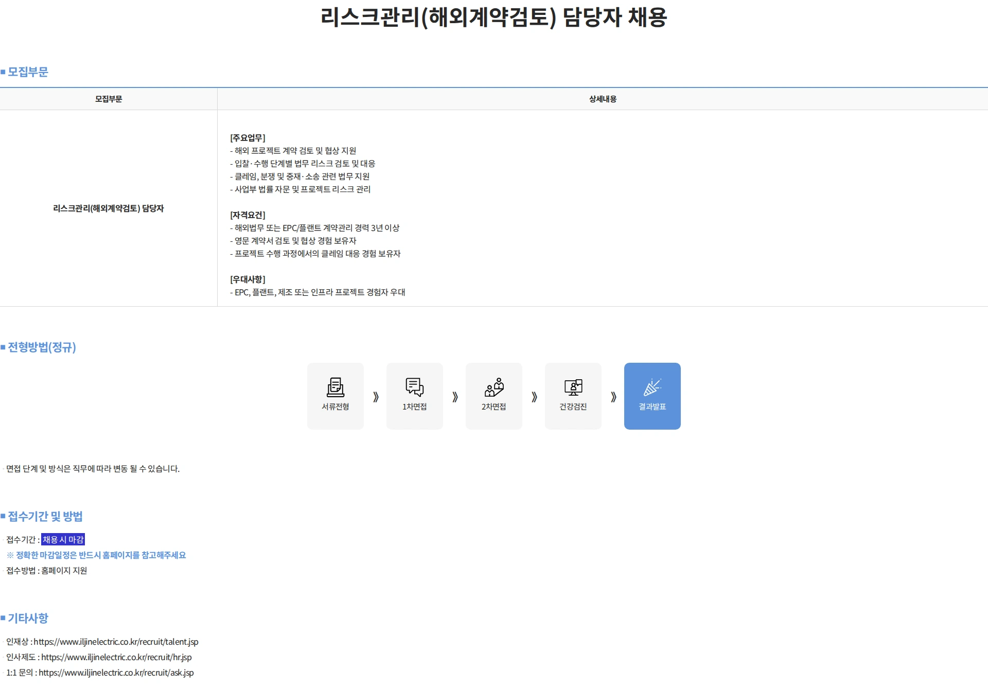Click the 모집부문 table column header
Viewport: 988px width, 690px height.
click(x=109, y=99)
